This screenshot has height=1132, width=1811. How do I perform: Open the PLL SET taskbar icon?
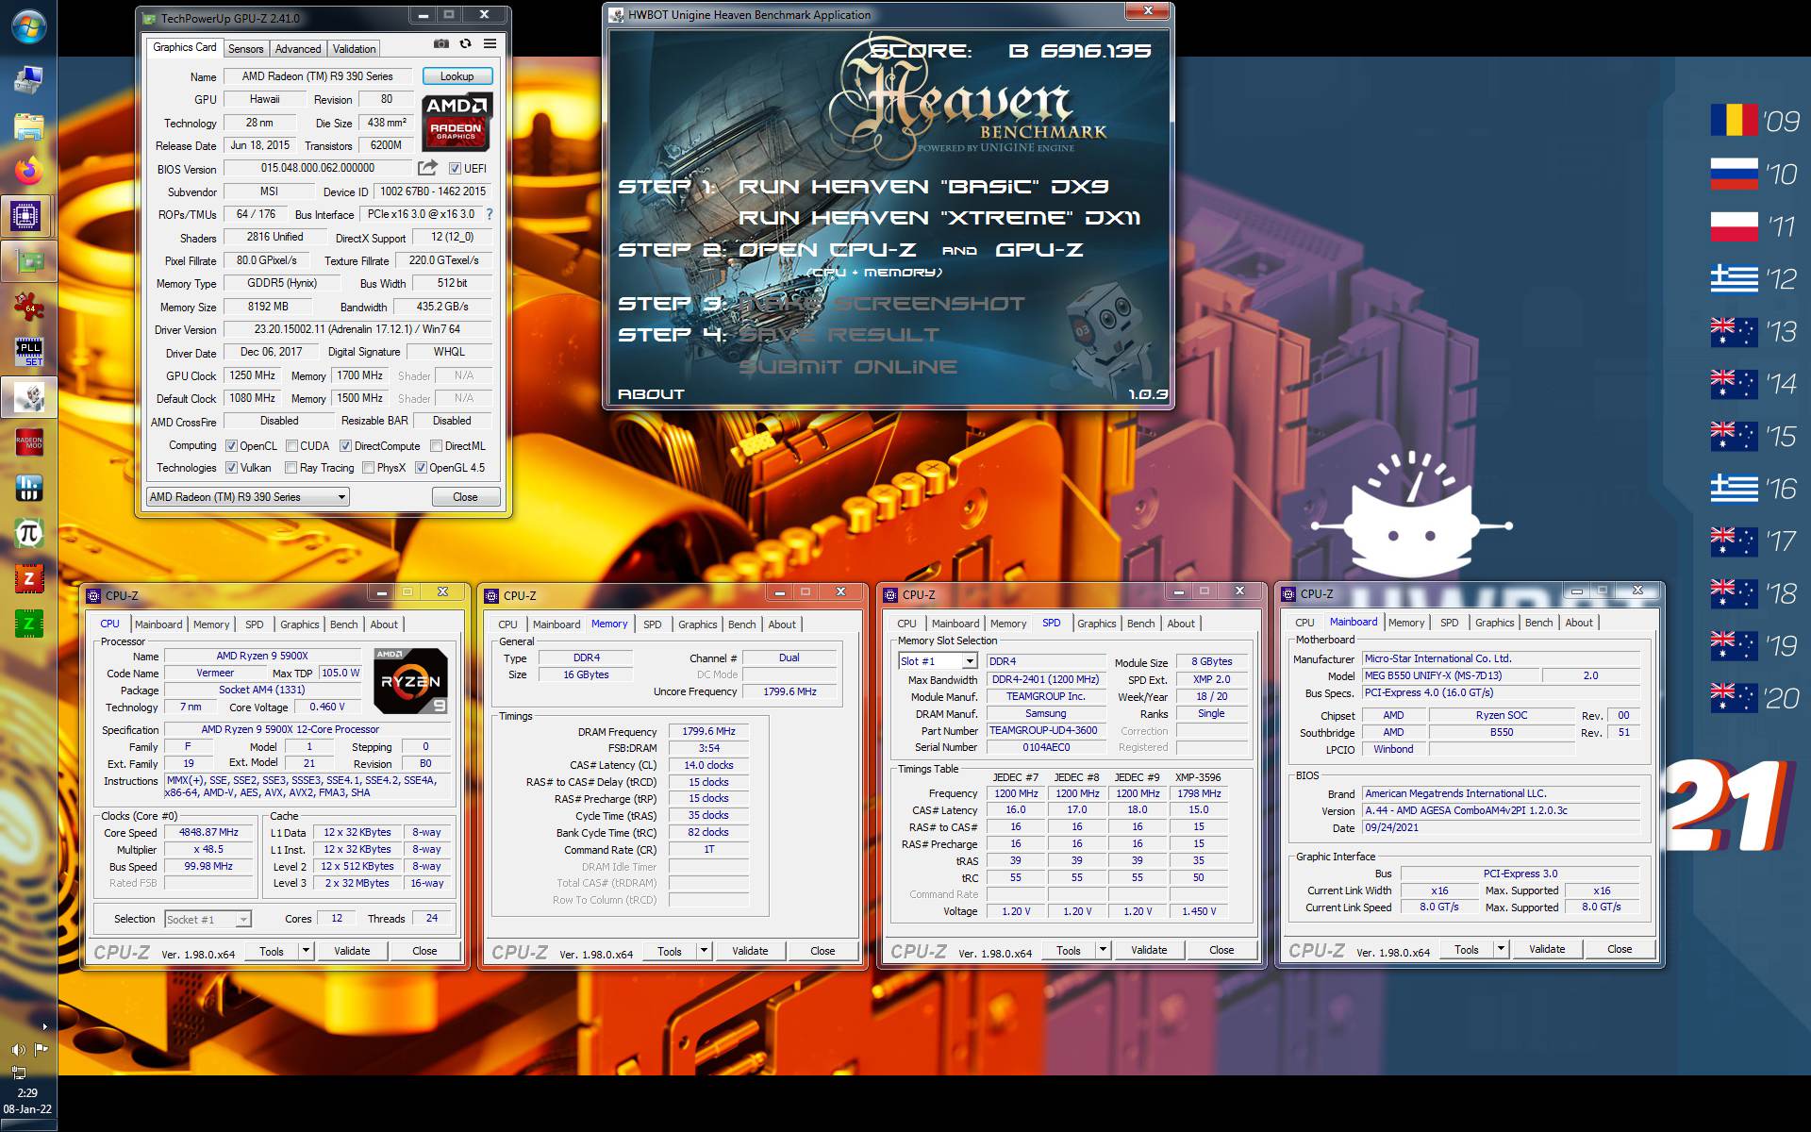28,352
